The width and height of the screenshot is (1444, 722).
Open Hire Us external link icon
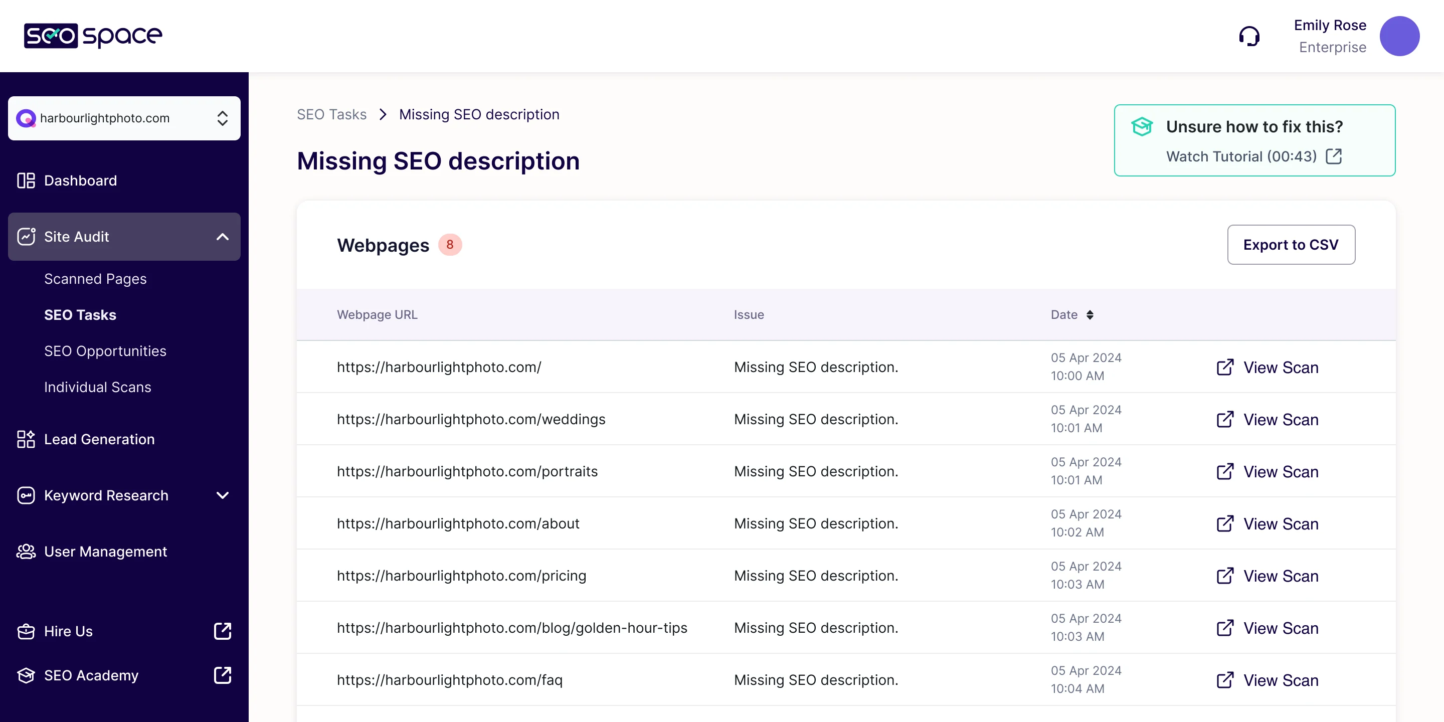[x=223, y=631]
